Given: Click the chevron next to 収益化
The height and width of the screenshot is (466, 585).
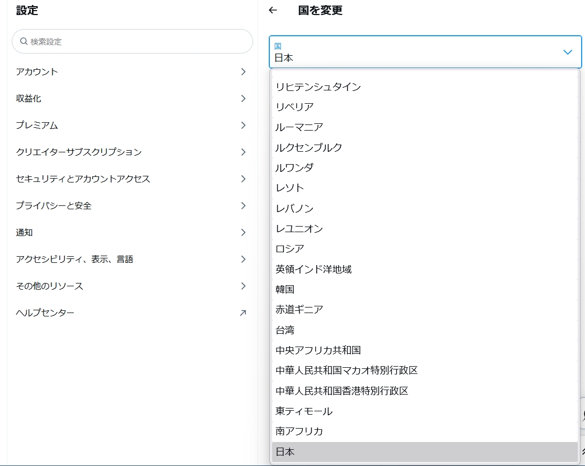Looking at the screenshot, I should pyautogui.click(x=243, y=99).
